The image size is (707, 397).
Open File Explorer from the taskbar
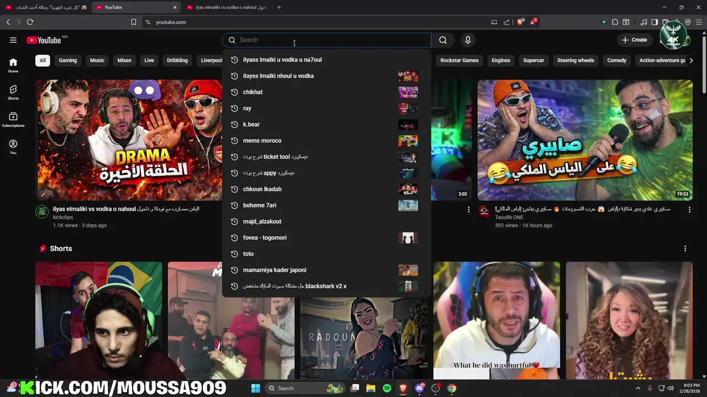371,388
